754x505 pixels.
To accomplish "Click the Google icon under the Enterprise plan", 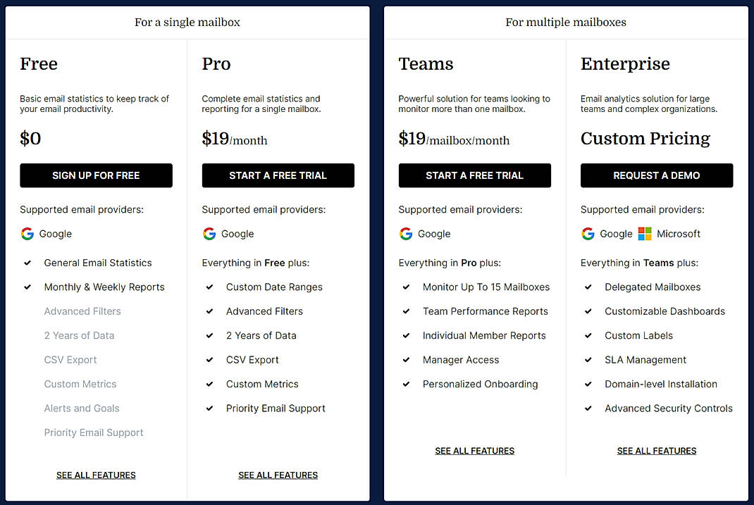I will pyautogui.click(x=587, y=233).
